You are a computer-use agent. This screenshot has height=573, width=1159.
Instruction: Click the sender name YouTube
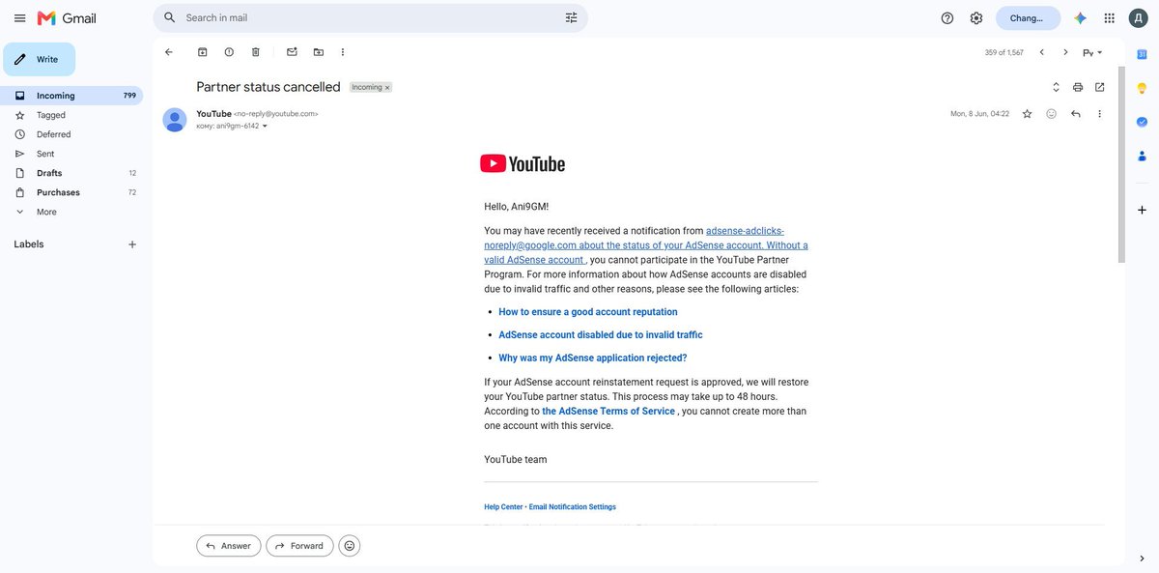click(x=214, y=114)
